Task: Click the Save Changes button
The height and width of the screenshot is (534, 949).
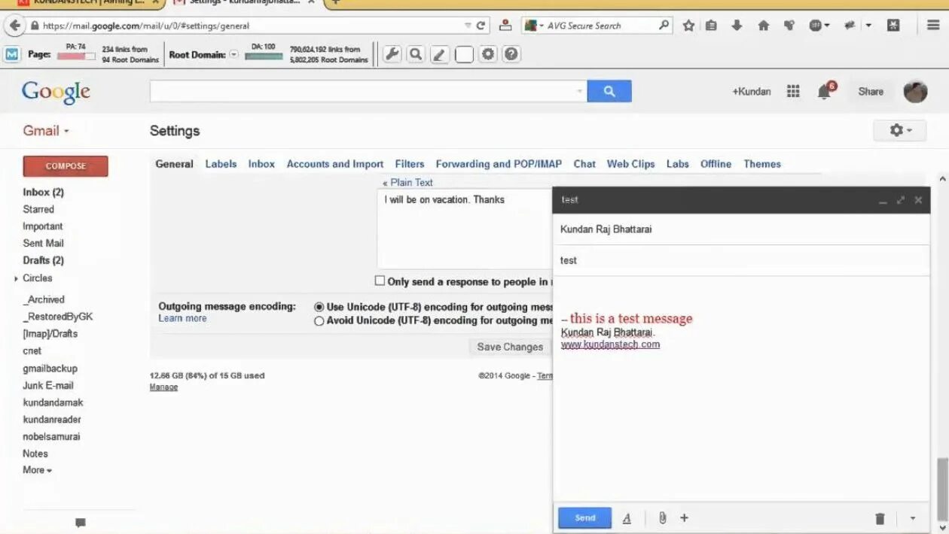Action: pyautogui.click(x=510, y=347)
